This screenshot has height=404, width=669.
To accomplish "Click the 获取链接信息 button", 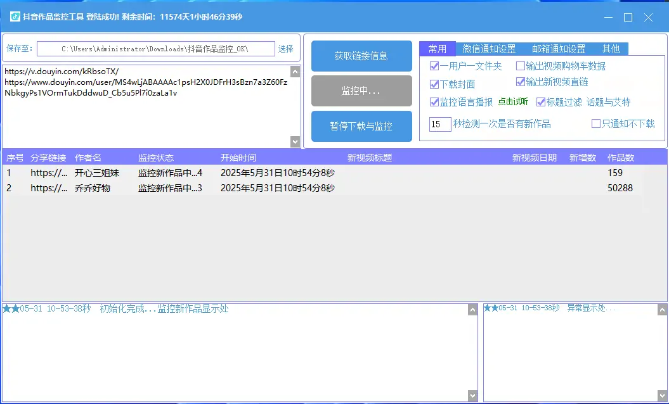I will coord(361,56).
